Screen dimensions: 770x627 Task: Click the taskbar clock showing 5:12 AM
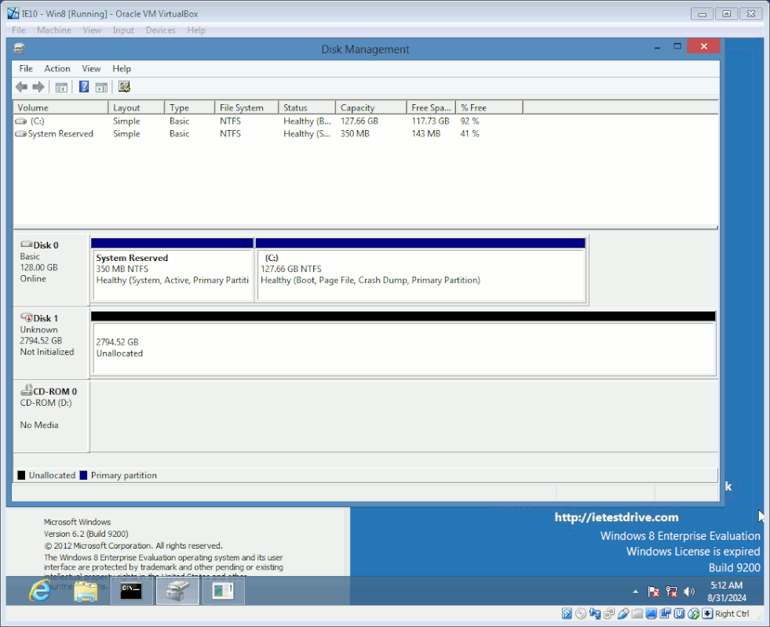727,592
